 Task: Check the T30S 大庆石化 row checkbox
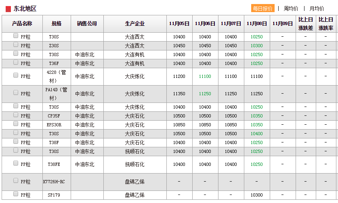pyautogui.click(x=15, y=132)
